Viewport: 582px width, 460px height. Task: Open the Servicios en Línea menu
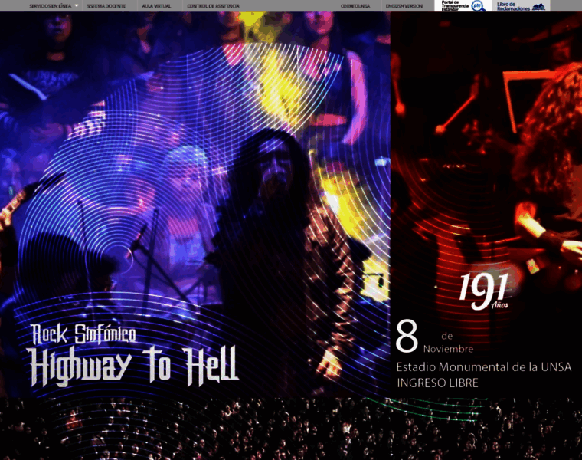point(50,6)
